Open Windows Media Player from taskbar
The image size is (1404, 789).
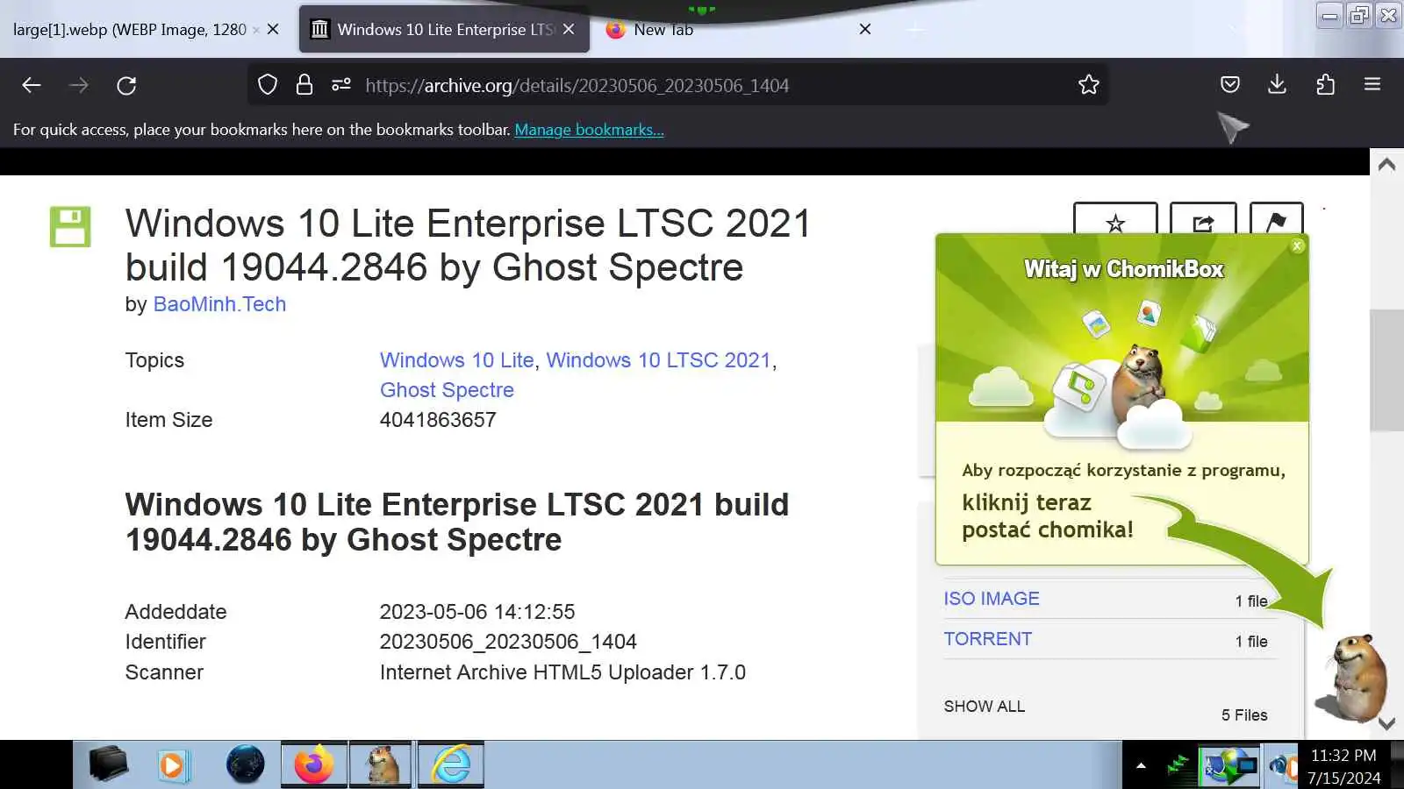point(174,765)
